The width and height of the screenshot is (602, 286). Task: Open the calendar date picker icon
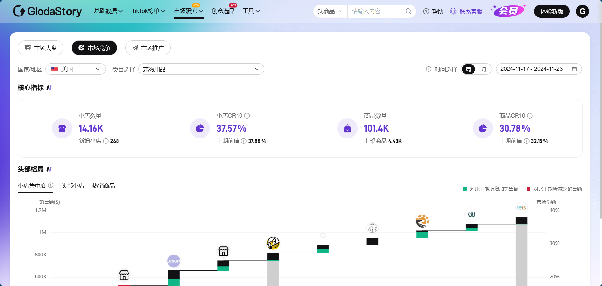[574, 69]
